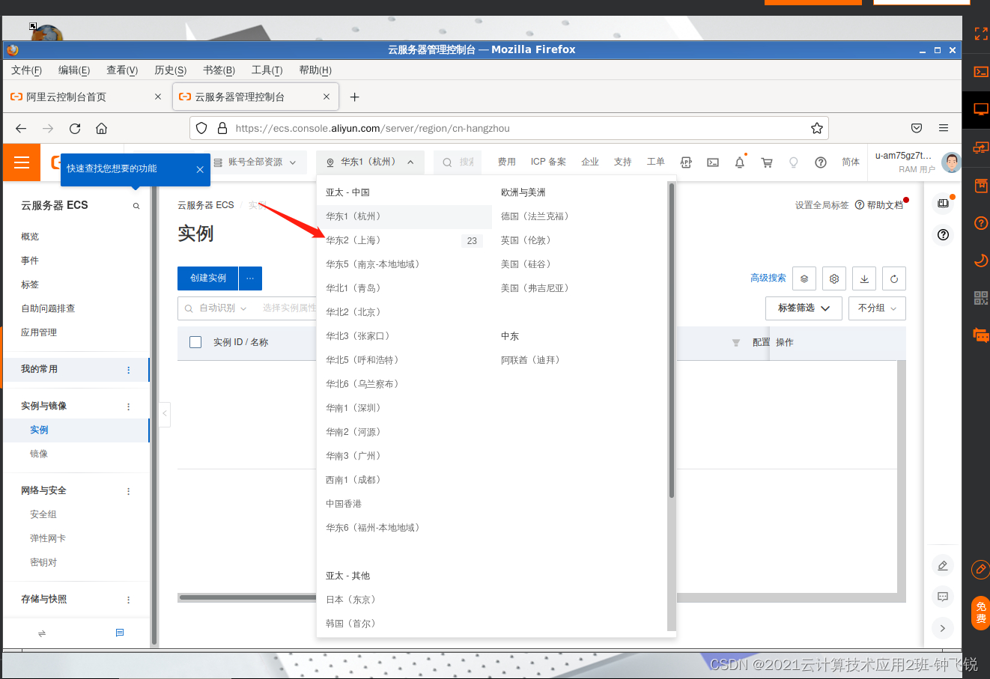Click the lightbulb tips icon
Screen dimensions: 990x679
(x=794, y=162)
